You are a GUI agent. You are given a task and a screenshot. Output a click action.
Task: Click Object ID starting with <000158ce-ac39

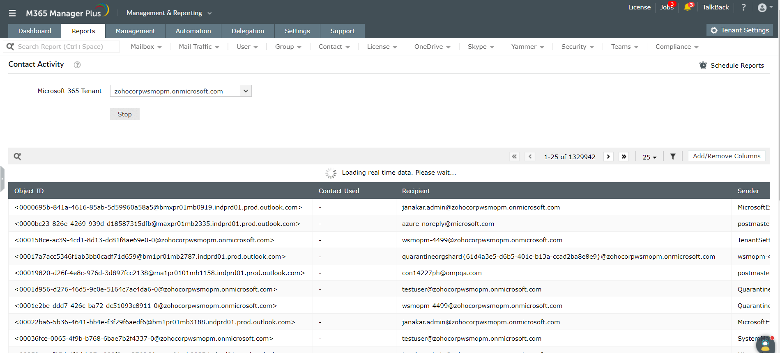(x=144, y=240)
